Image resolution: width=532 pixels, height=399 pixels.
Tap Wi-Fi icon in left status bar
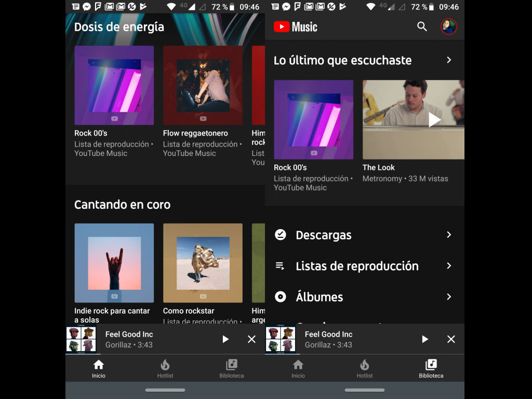pyautogui.click(x=171, y=7)
